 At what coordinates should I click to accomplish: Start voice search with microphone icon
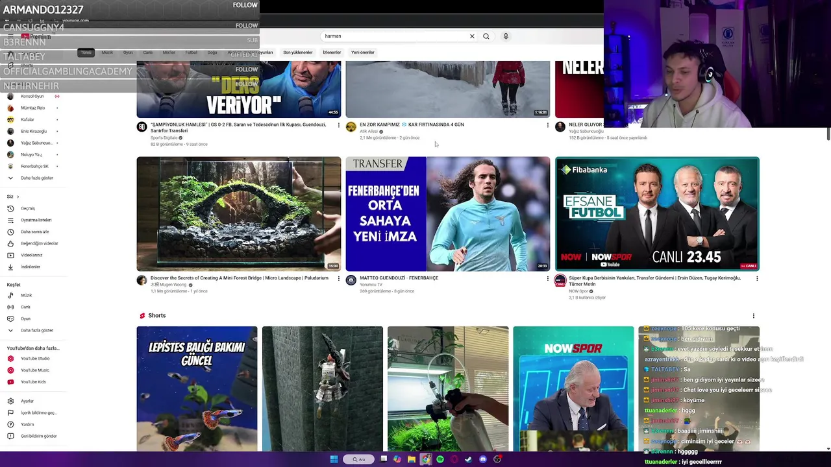[506, 36]
